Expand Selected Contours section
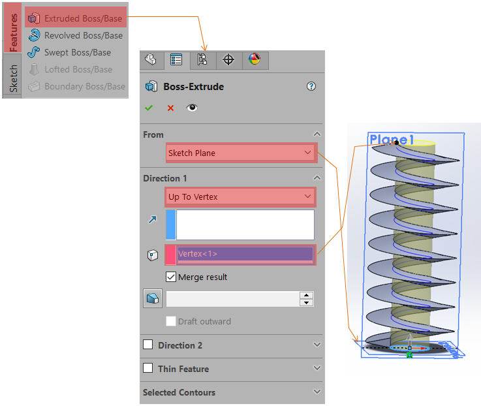The height and width of the screenshot is (406, 481). click(x=317, y=392)
